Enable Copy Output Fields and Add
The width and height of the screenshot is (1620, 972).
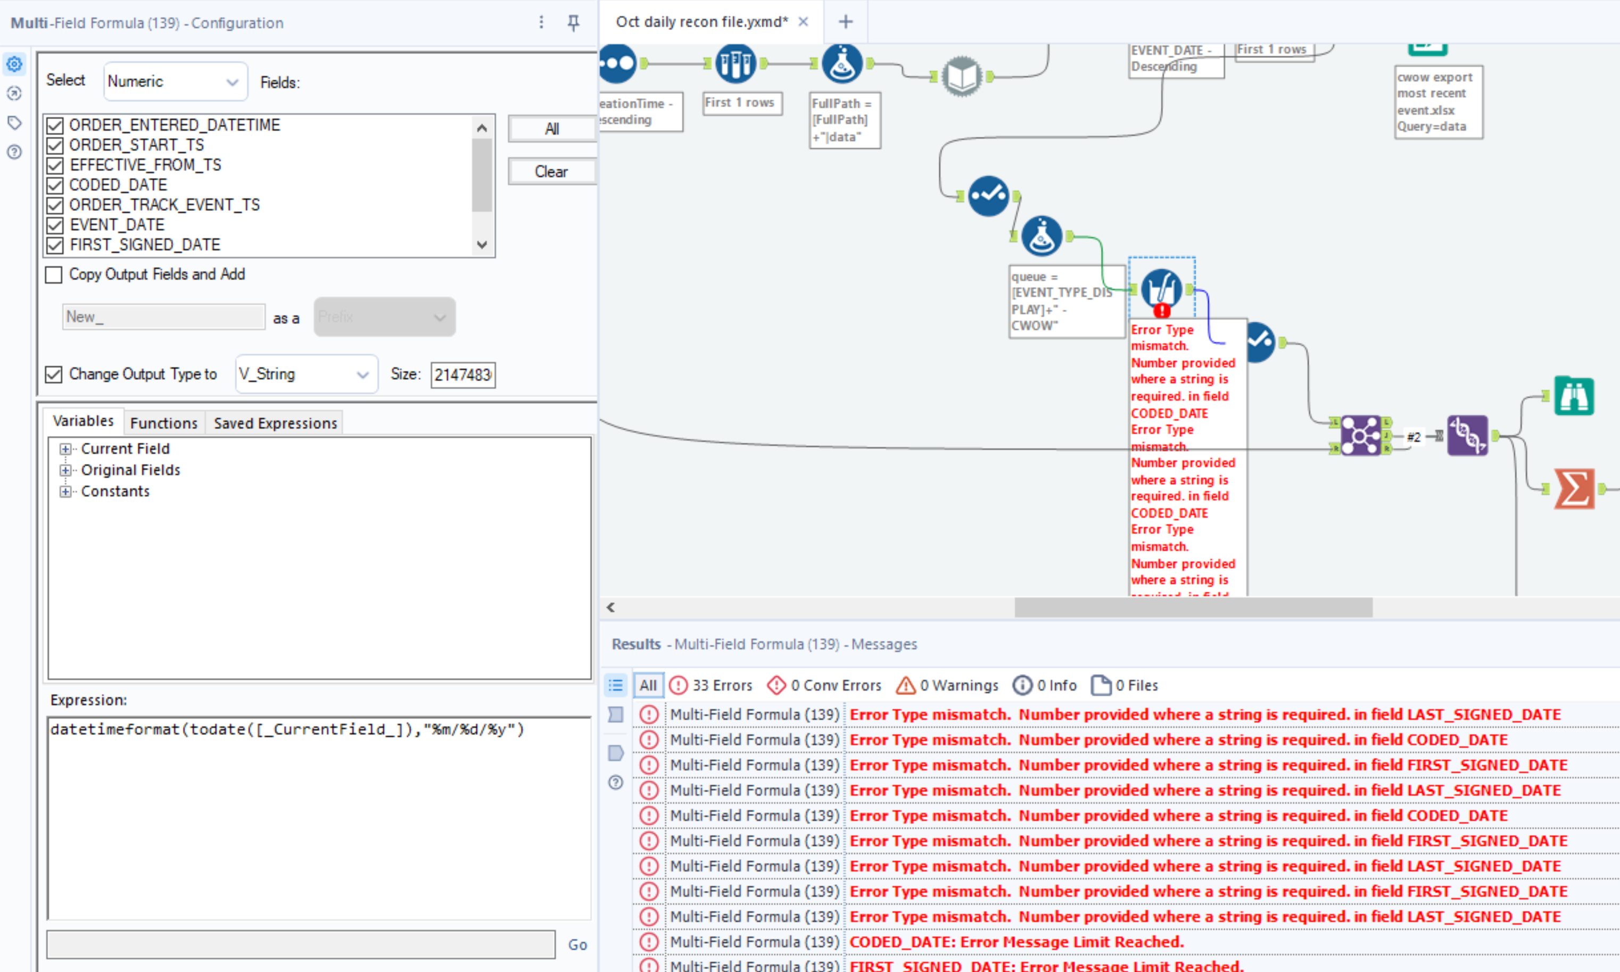(x=54, y=275)
